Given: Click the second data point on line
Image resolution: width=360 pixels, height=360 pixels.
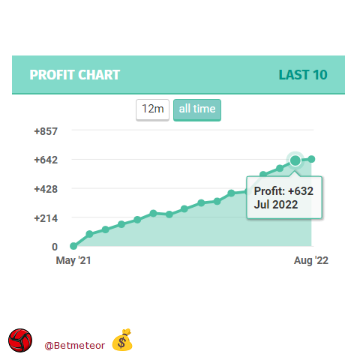Looking at the screenshot, I should (89, 234).
